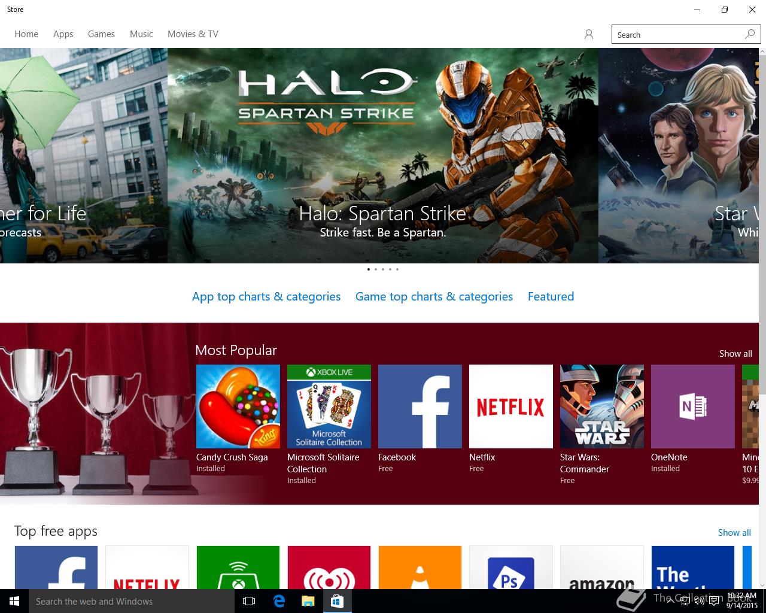Show all Top free apps
766x613 pixels.
[734, 533]
